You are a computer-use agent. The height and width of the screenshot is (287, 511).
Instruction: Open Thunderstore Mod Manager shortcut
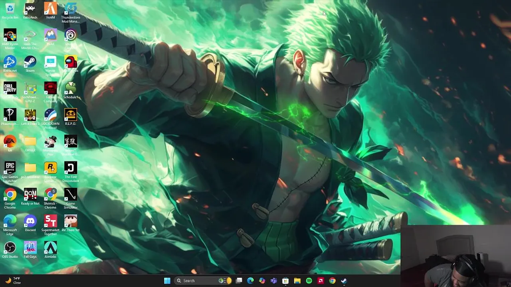coord(71,13)
